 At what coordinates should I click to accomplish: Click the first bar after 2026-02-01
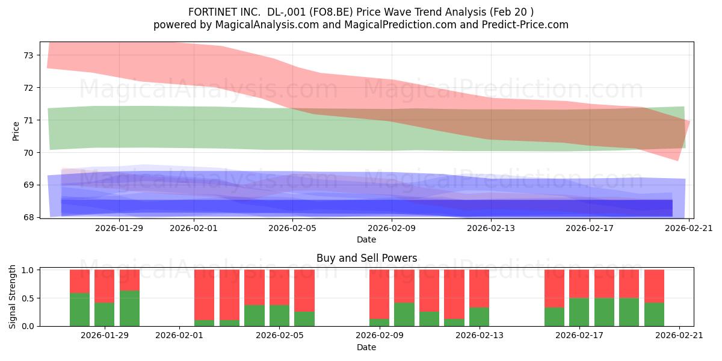204,298
